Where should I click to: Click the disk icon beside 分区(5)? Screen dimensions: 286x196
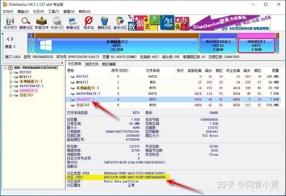click(16, 95)
